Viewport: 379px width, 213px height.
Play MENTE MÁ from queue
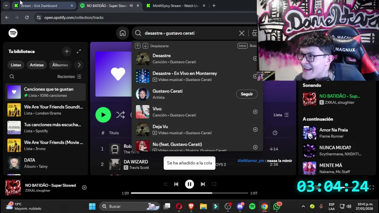point(338,168)
